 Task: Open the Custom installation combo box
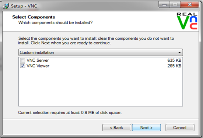101,52
